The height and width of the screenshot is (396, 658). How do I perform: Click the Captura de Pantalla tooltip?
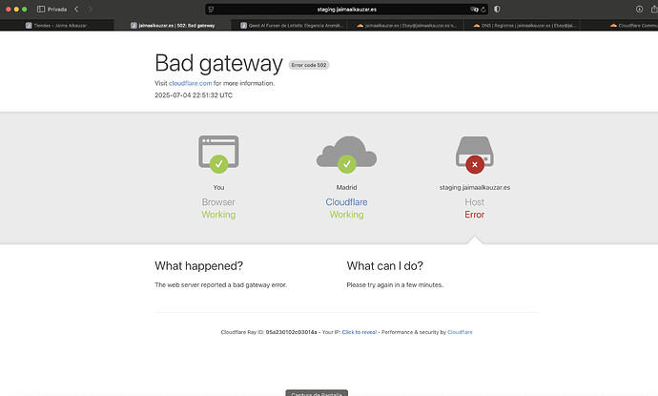pyautogui.click(x=317, y=393)
